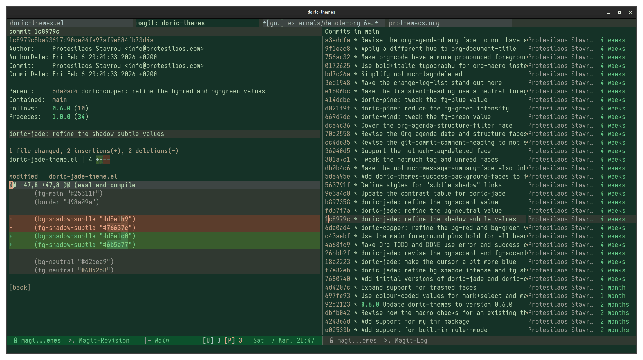Viewport: 643px width, 360px height.
Task: Click the truncation arrow on a3addfa commit
Action: [526, 40]
